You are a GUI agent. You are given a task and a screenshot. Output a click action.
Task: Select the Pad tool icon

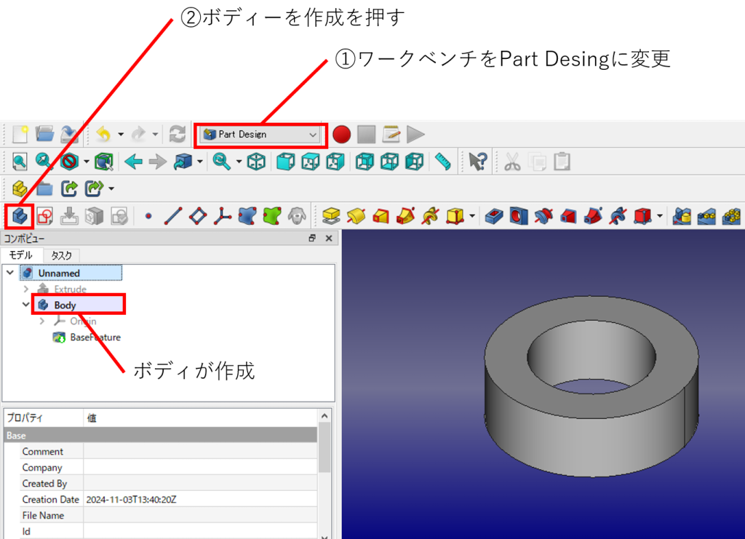click(x=332, y=216)
